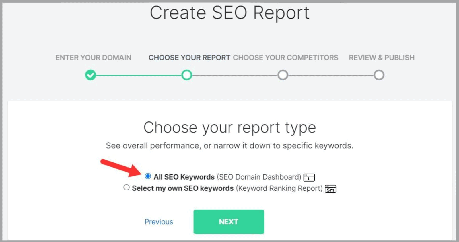Image resolution: width=459 pixels, height=242 pixels.
Task: Click the Choose Your Report step circle
Action: (187, 75)
